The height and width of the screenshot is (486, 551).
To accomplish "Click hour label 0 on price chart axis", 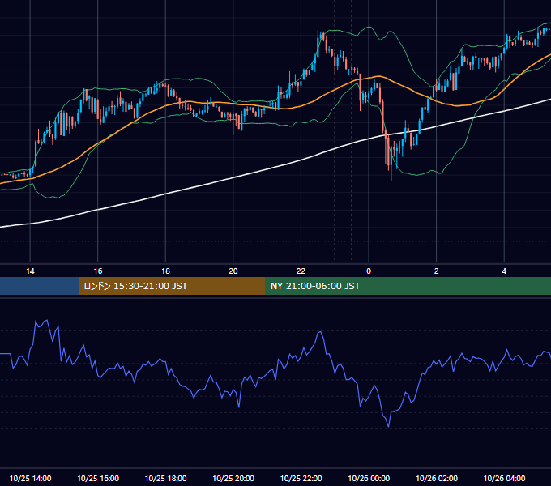I will 369,271.
